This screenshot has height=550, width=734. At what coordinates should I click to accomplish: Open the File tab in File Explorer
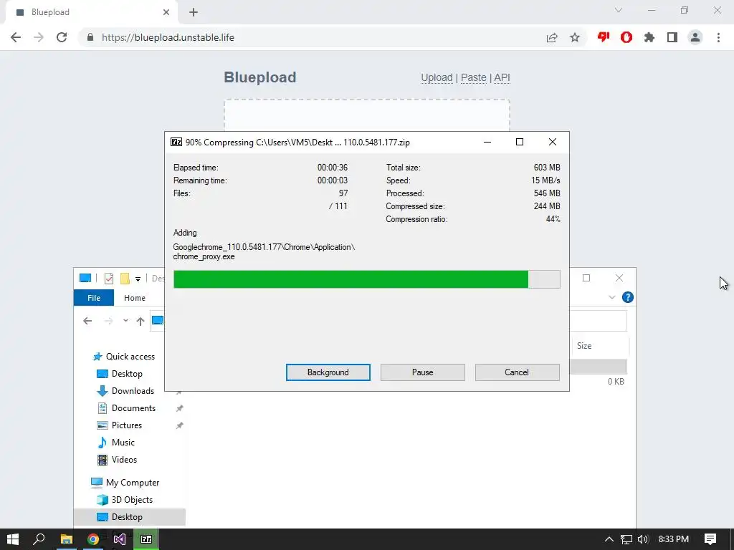coord(94,297)
